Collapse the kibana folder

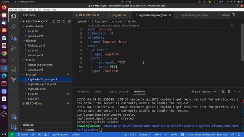click(x=30, y=60)
